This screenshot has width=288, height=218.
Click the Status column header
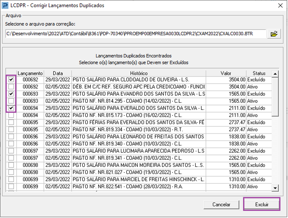point(259,73)
